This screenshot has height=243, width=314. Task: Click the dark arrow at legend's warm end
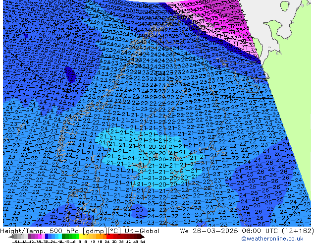pyautogui.click(x=143, y=237)
